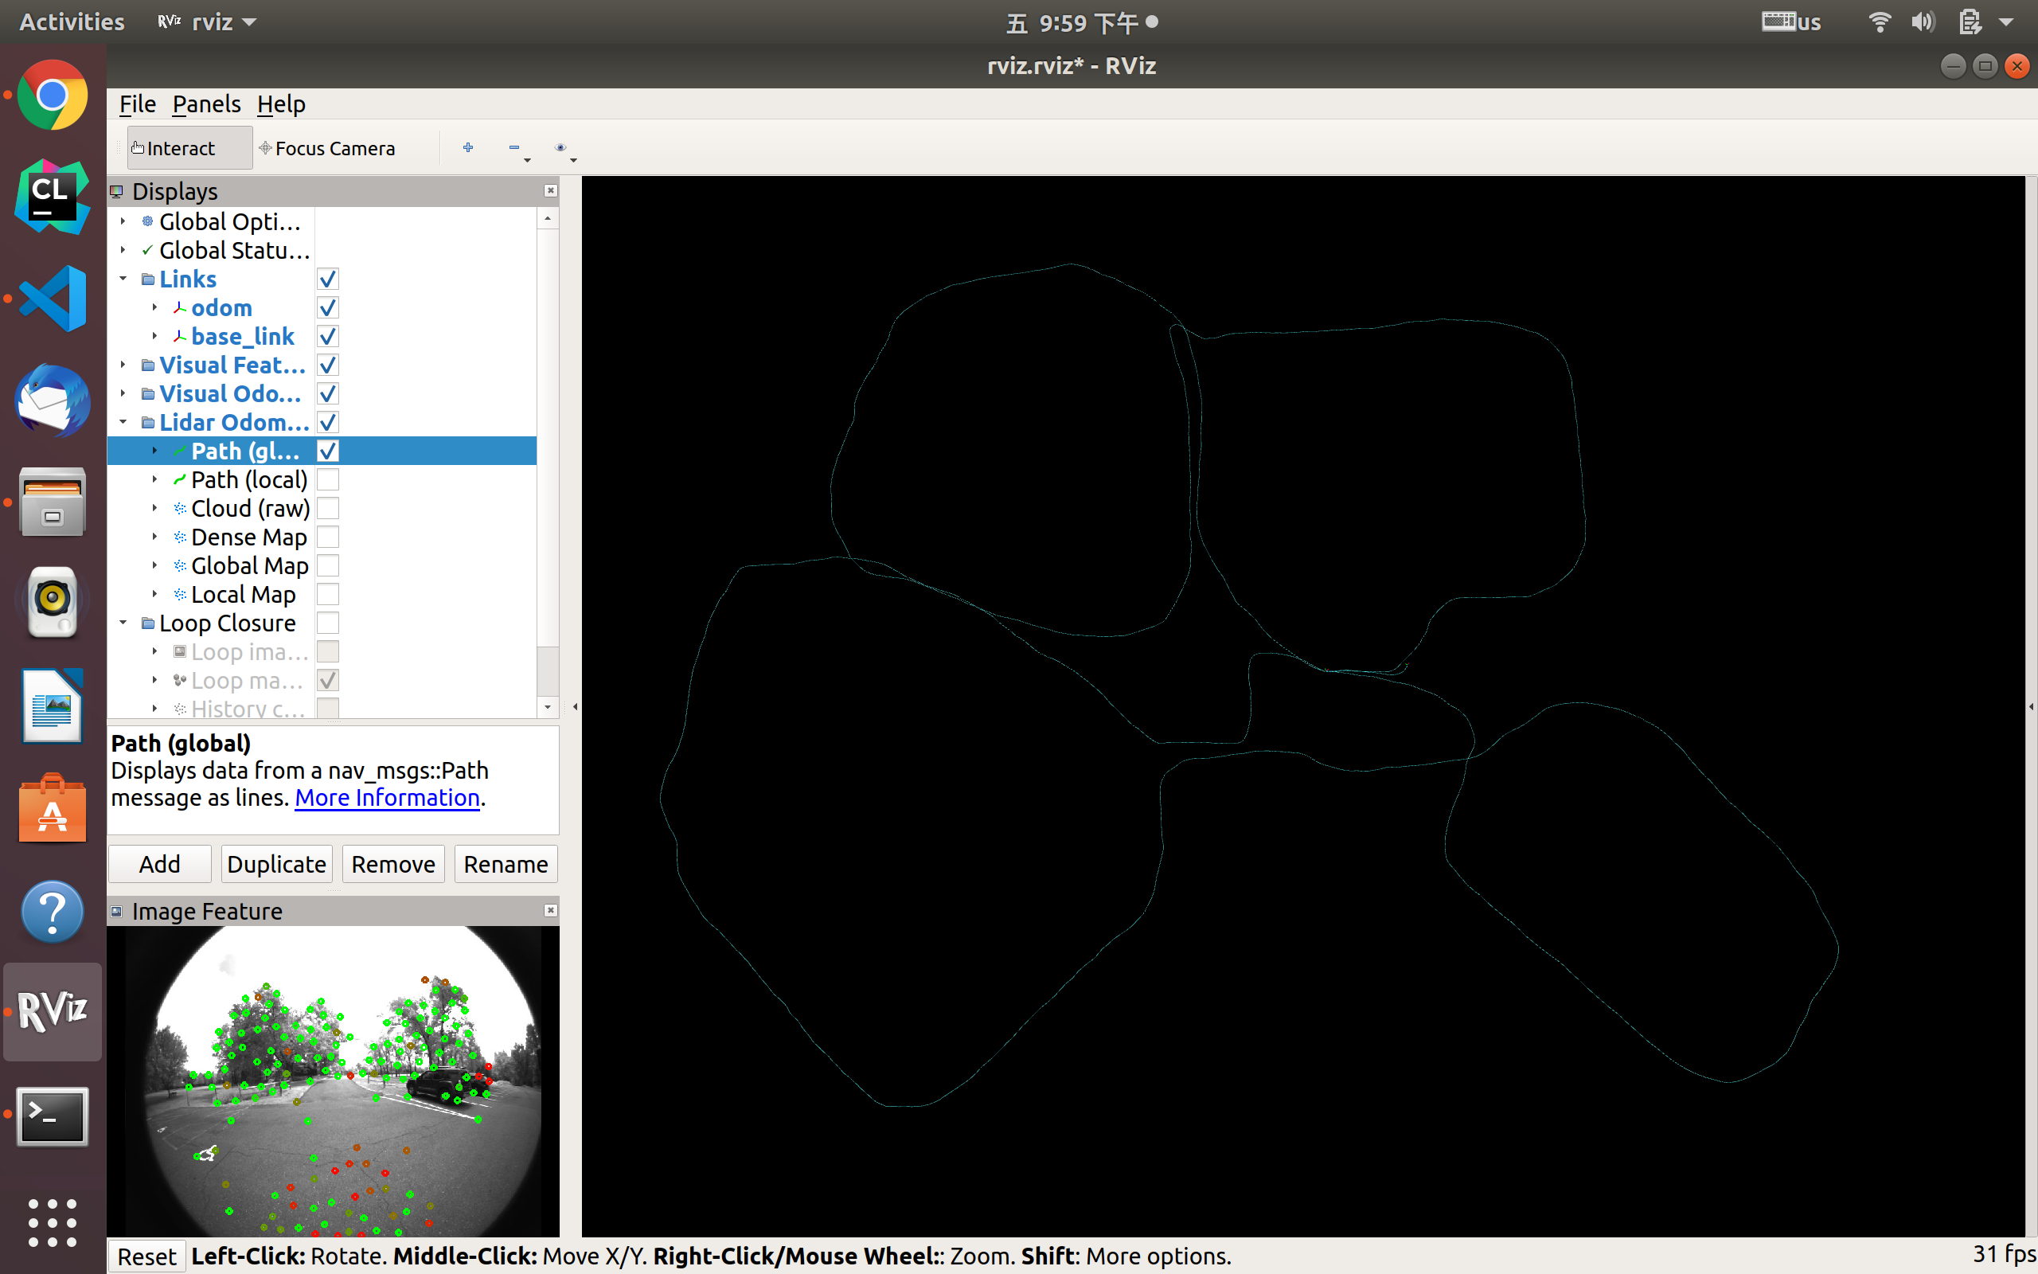Disable the Visual Feat... group checkbox

[328, 365]
